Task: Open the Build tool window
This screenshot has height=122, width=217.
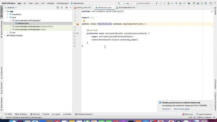Action: point(46,114)
